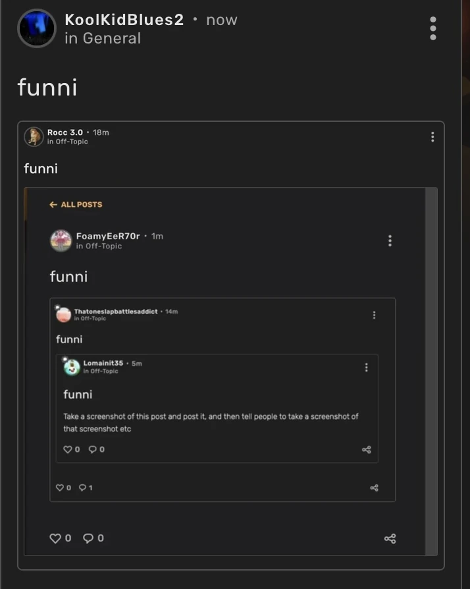The height and width of the screenshot is (589, 470).
Task: Expand options on FoamyEeR70r's post
Action: click(390, 240)
